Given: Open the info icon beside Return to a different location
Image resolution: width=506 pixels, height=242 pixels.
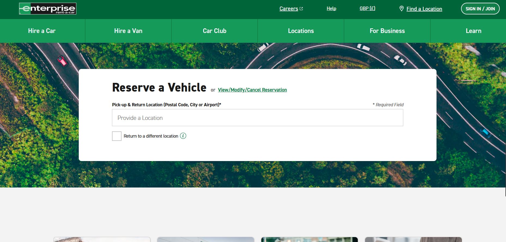Looking at the screenshot, I should coord(183,136).
